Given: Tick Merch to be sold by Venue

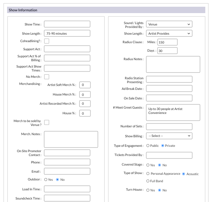Looking at the screenshot, I should pyautogui.click(x=47, y=122).
